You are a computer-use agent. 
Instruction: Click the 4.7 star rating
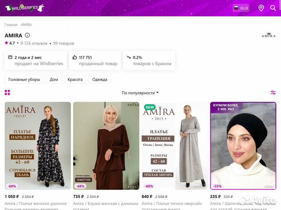coord(10,43)
